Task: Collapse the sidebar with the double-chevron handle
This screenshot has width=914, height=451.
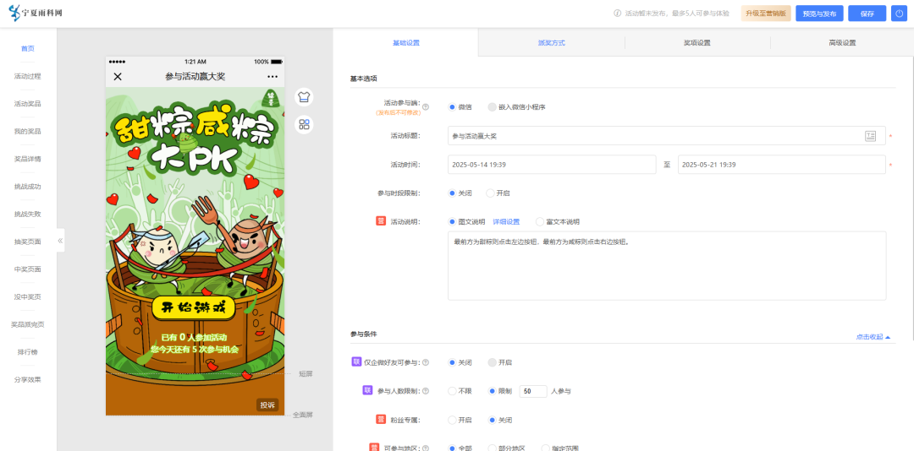Action: click(60, 241)
